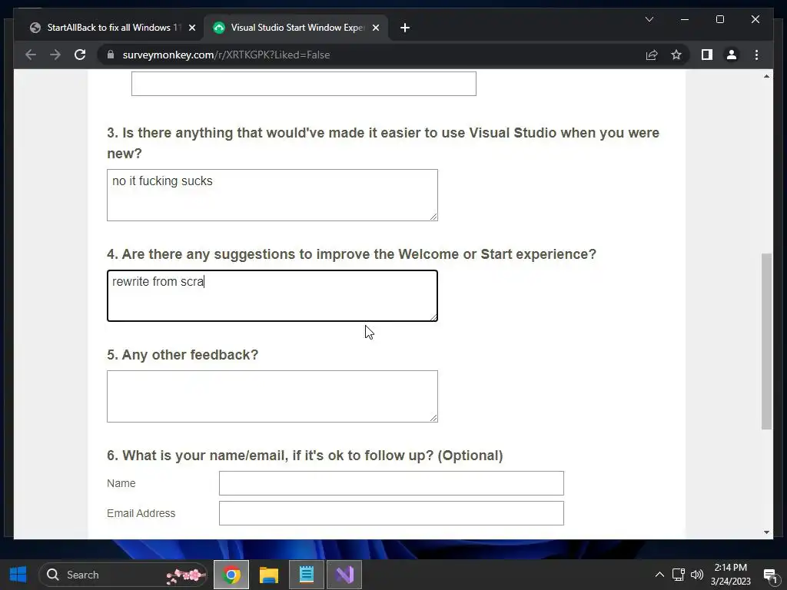Image resolution: width=787 pixels, height=590 pixels.
Task: Reload the SurveyMonkey page
Action: (x=80, y=55)
